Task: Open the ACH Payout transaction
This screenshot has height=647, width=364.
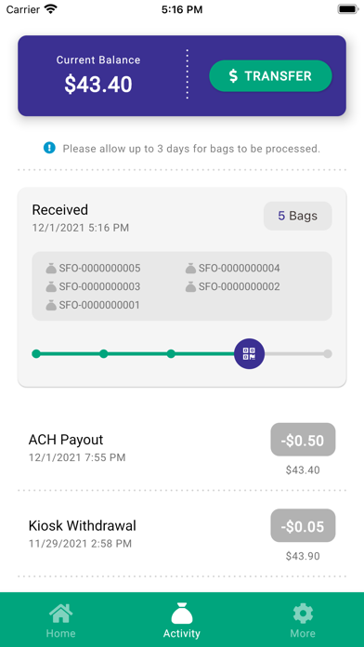Action: click(x=182, y=448)
